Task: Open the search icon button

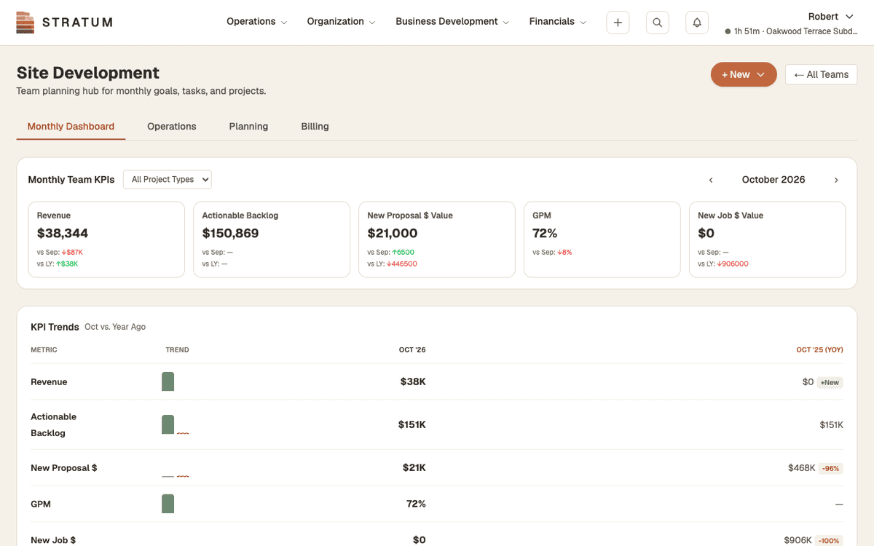Action: (657, 23)
